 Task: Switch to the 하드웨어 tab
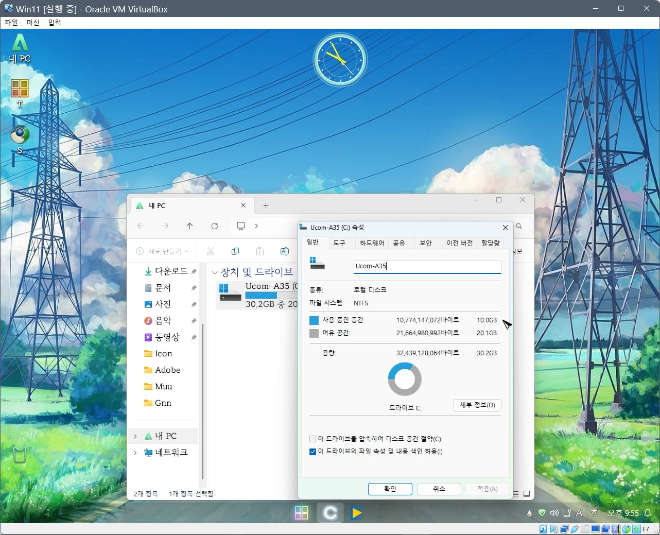[x=372, y=243]
